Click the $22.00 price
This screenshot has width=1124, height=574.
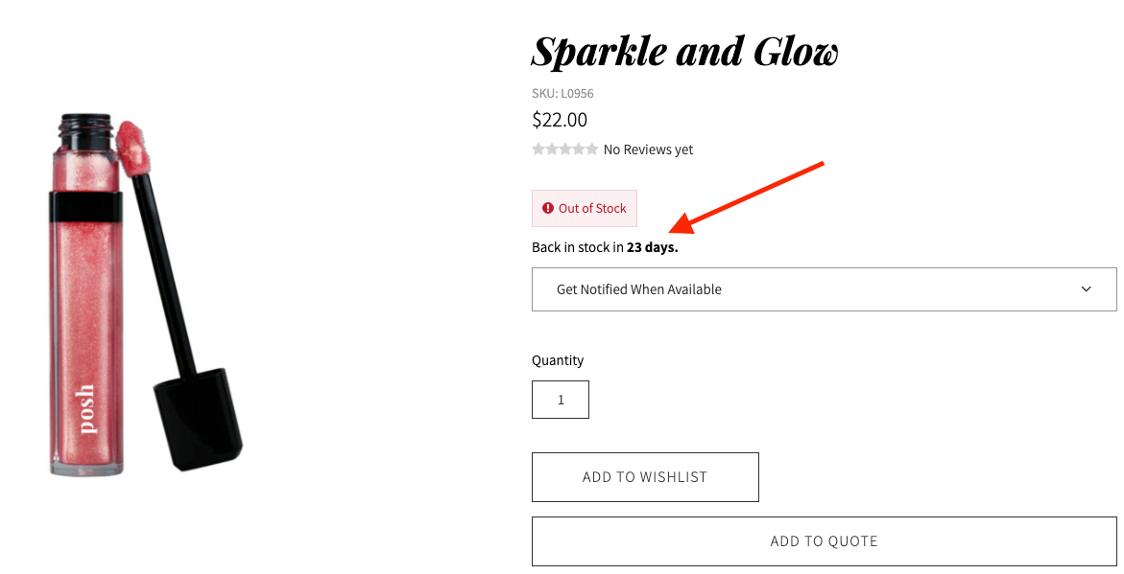tap(560, 120)
